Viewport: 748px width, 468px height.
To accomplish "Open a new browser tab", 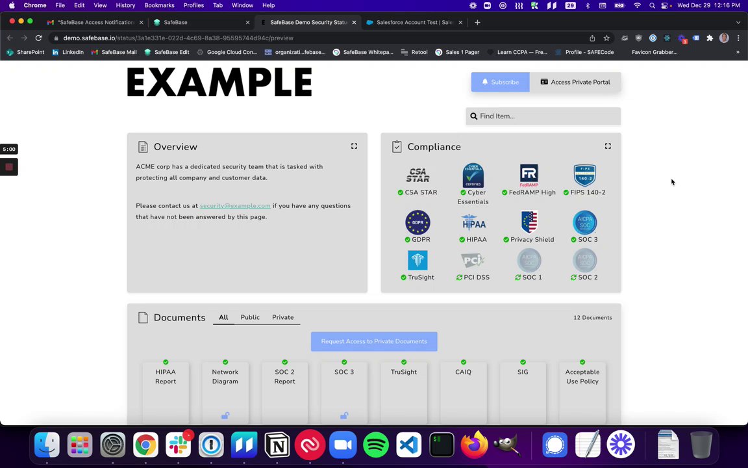I will point(477,23).
